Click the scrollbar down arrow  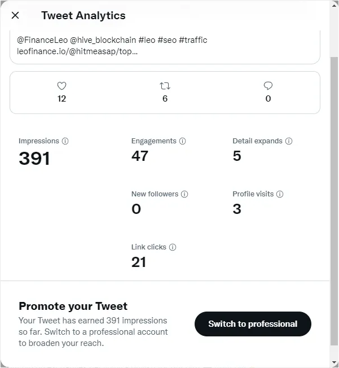[x=334, y=363]
